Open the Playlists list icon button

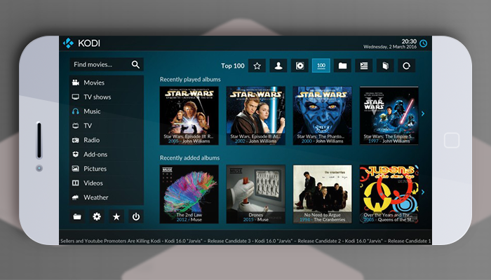(x=364, y=66)
